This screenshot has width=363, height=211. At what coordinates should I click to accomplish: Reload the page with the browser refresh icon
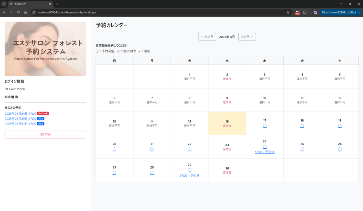[17, 12]
